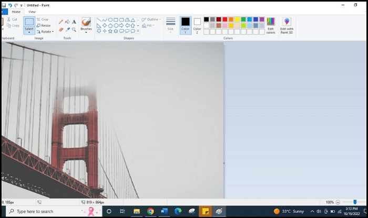The image size is (368, 218).
Task: Pick the yellow color swatch
Action: point(237,19)
